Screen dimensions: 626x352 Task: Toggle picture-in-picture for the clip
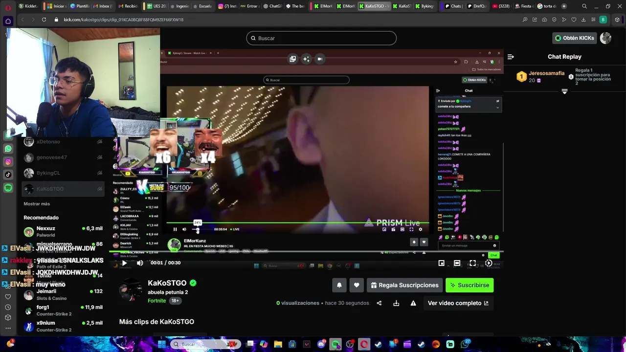pyautogui.click(x=441, y=263)
